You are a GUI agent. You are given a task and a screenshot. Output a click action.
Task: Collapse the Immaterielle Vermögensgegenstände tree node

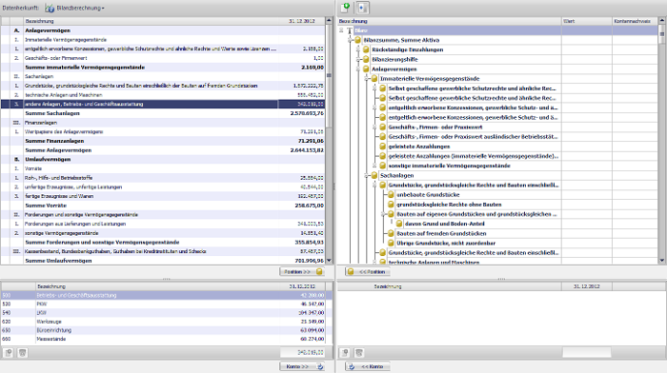pos(366,79)
